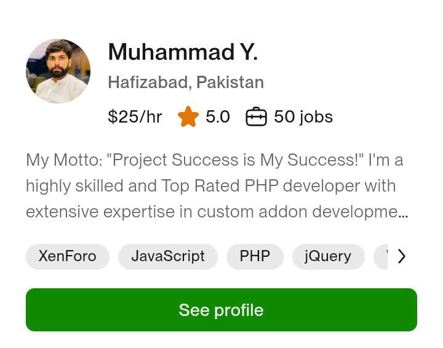The height and width of the screenshot is (348, 443).
Task: Choose the PHP skill tag
Action: tap(255, 256)
